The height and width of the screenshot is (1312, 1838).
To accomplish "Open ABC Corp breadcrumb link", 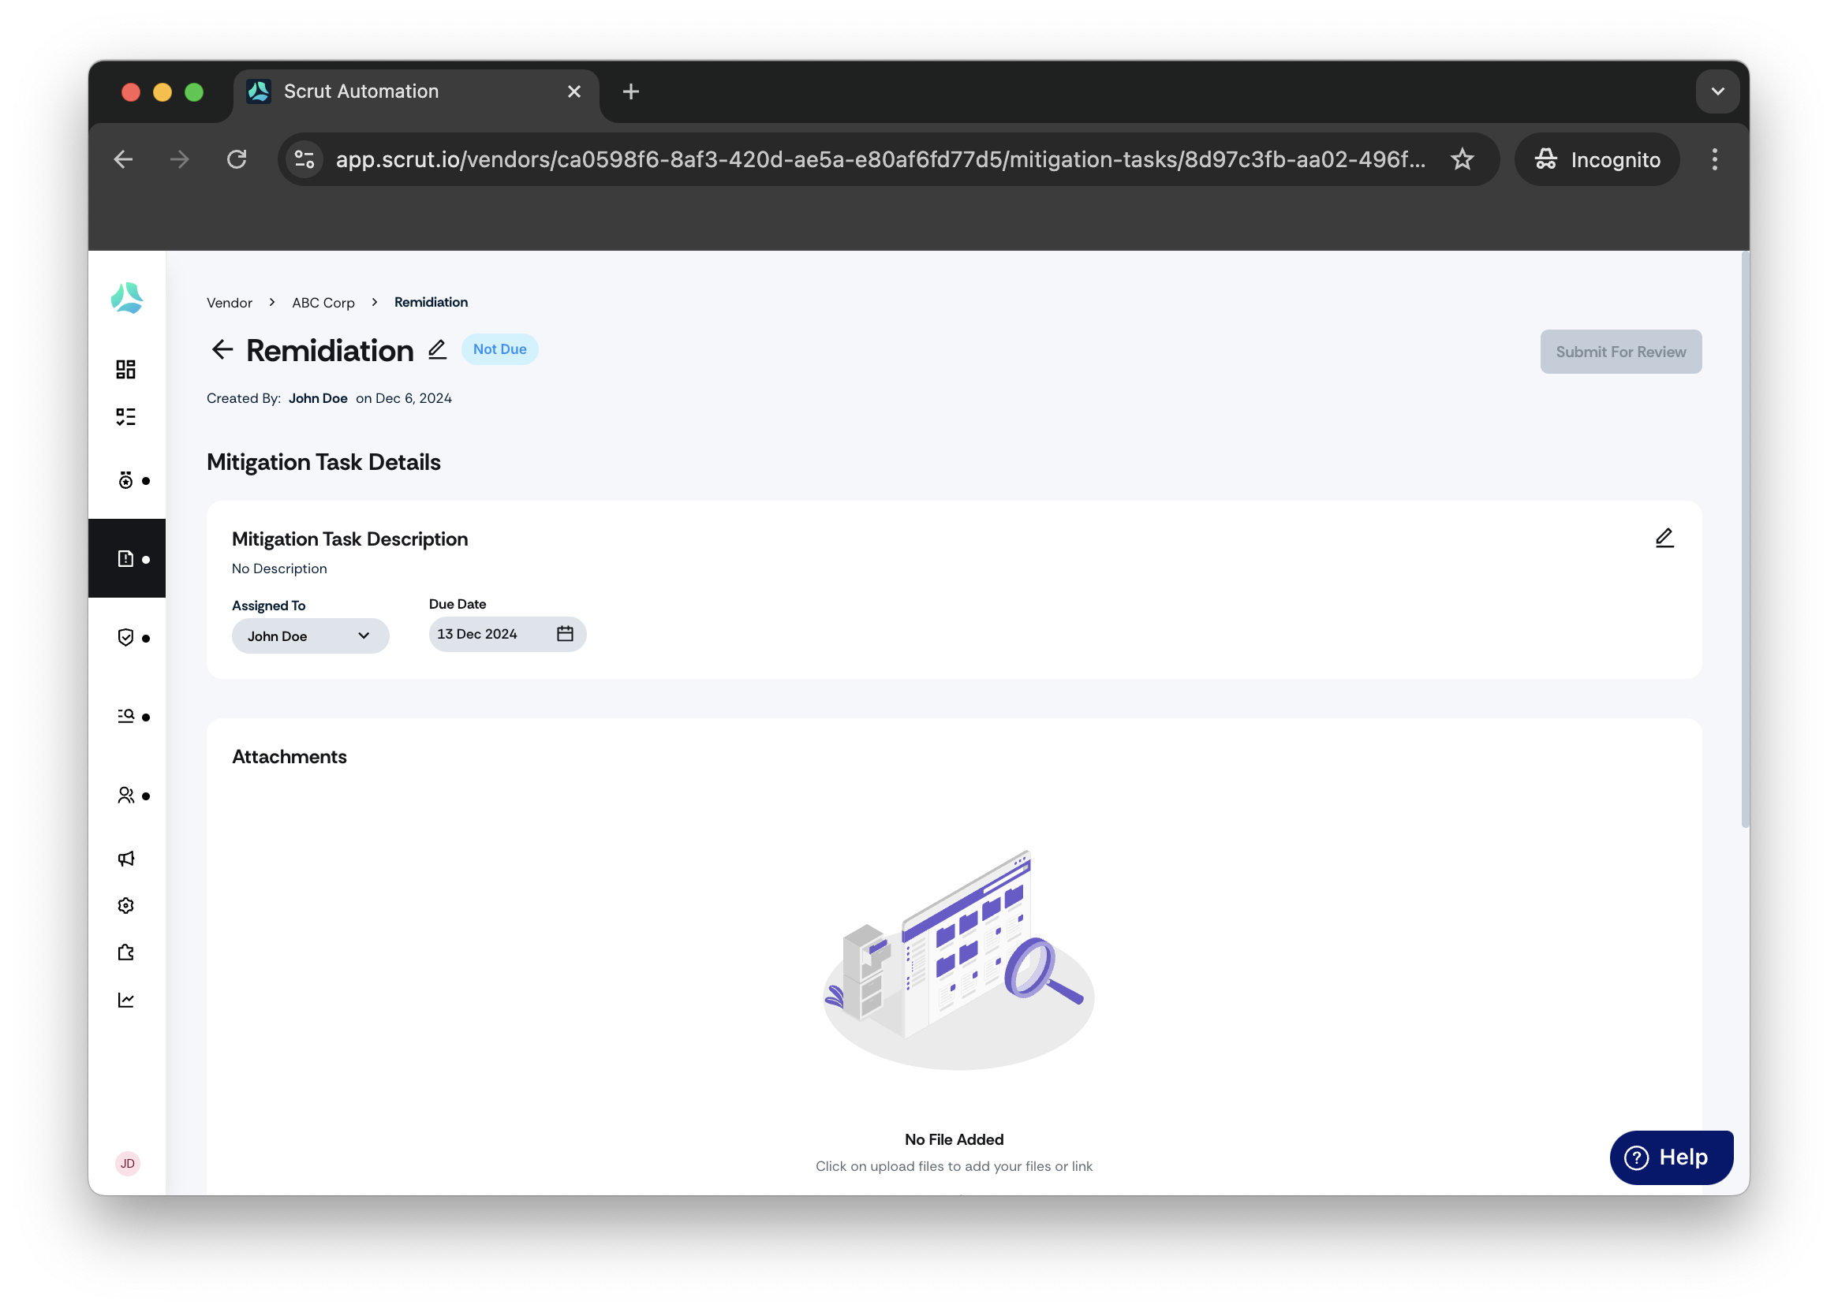I will [323, 302].
